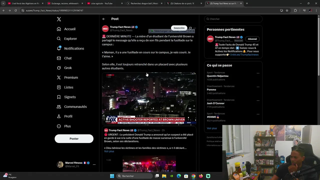This screenshot has width=320, height=180.
Task: Focus the Chercher search field
Action: (233, 19)
